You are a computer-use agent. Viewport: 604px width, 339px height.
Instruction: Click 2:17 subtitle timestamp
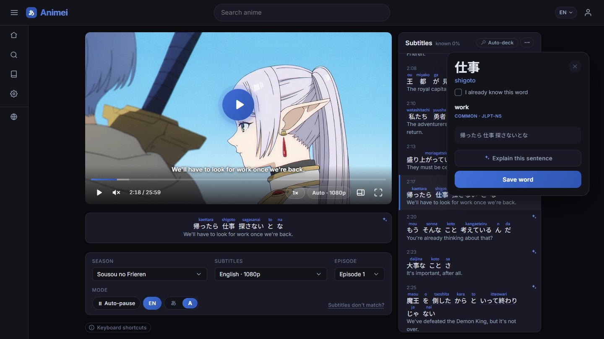click(x=411, y=182)
